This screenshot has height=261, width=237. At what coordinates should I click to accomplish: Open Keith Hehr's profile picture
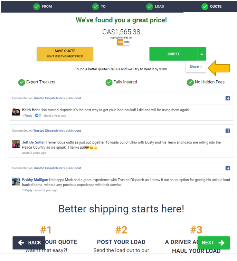point(16,112)
